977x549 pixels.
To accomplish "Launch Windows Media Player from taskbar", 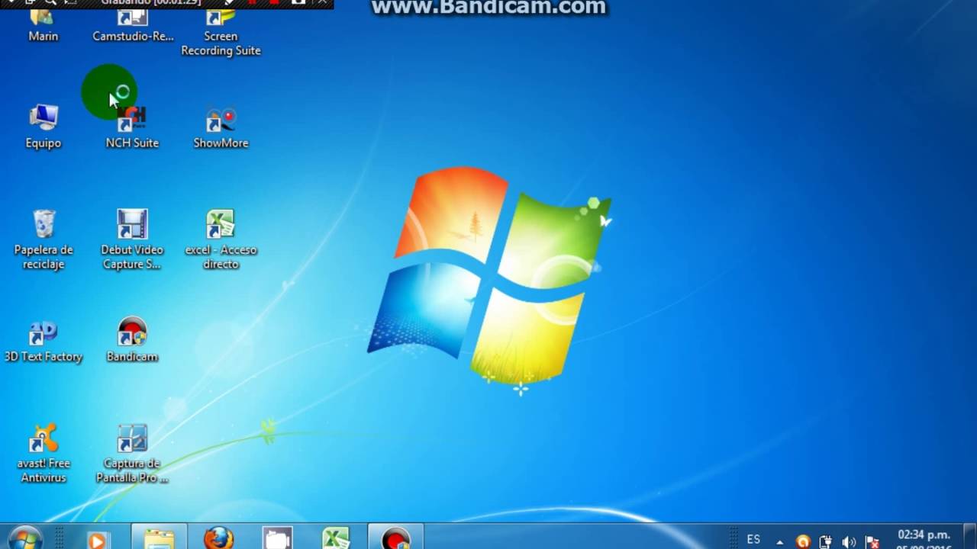I will coord(96,538).
